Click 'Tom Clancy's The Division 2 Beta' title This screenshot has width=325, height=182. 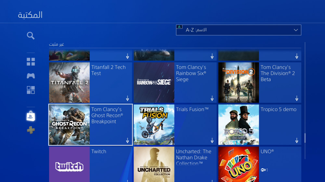coord(278,73)
